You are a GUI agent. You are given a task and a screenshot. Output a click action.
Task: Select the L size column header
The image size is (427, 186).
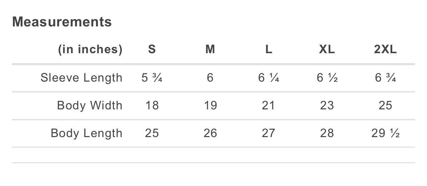[268, 50]
